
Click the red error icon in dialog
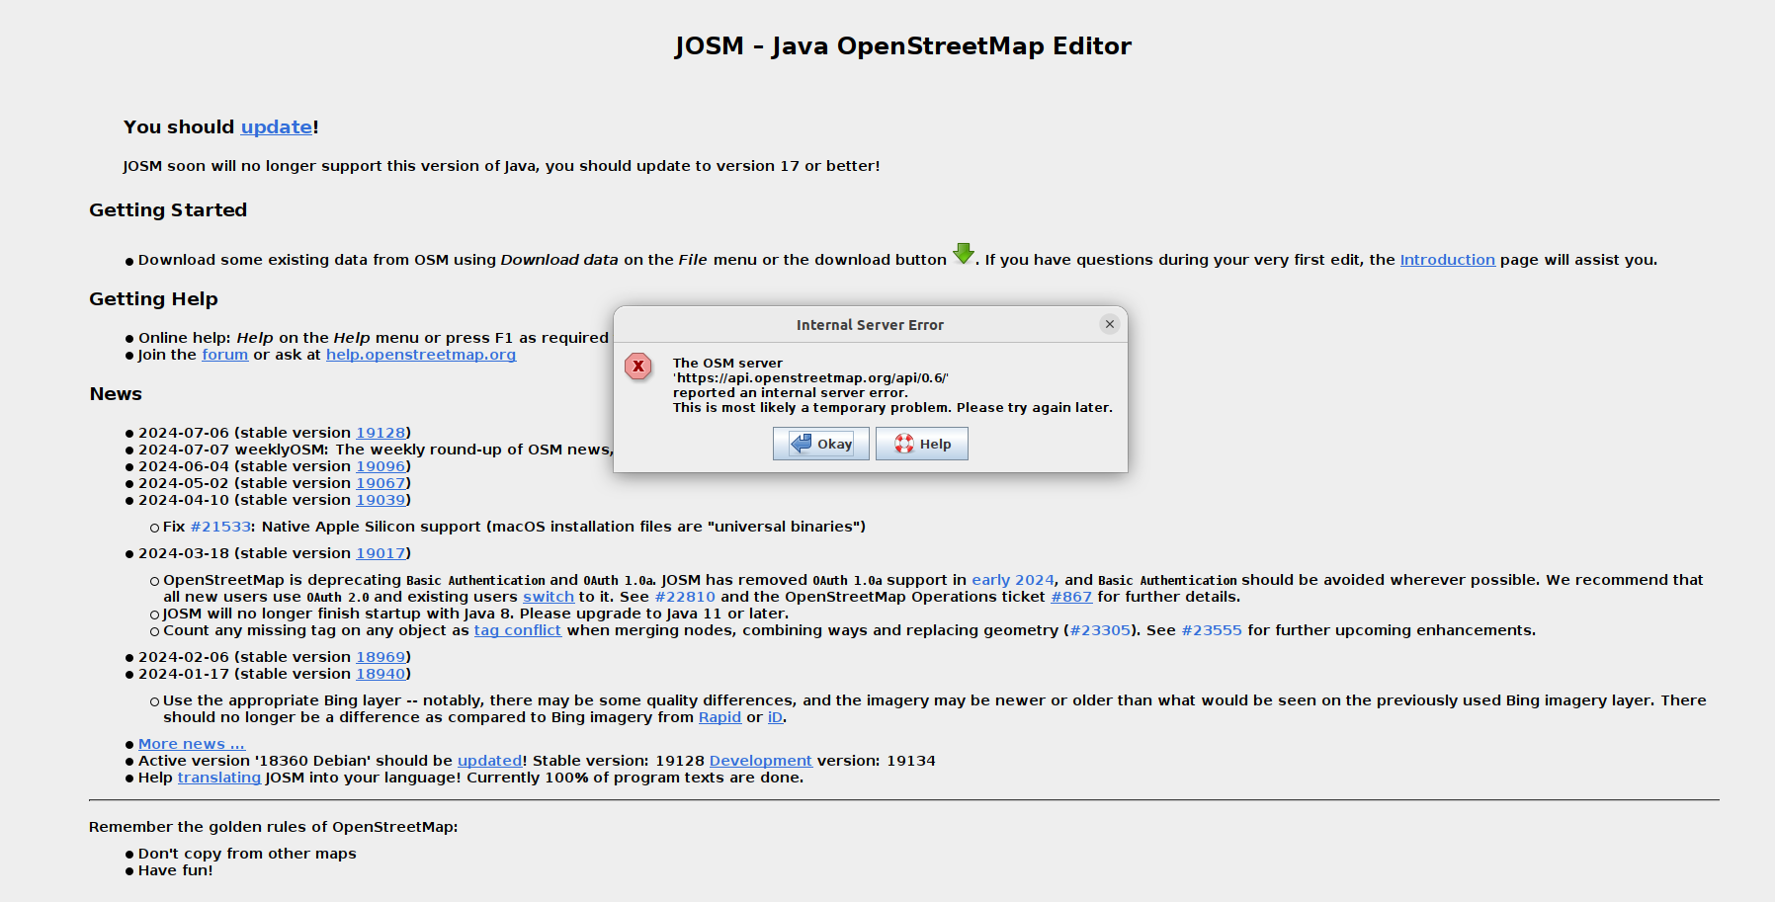click(x=638, y=367)
